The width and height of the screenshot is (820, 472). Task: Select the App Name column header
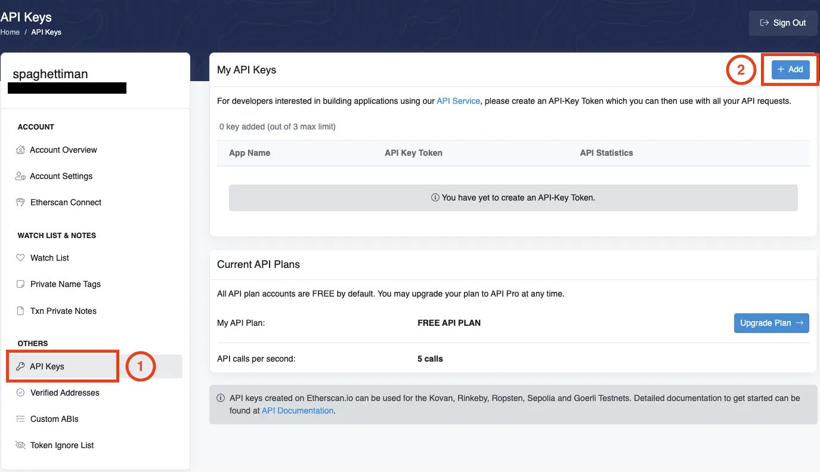[x=250, y=153]
